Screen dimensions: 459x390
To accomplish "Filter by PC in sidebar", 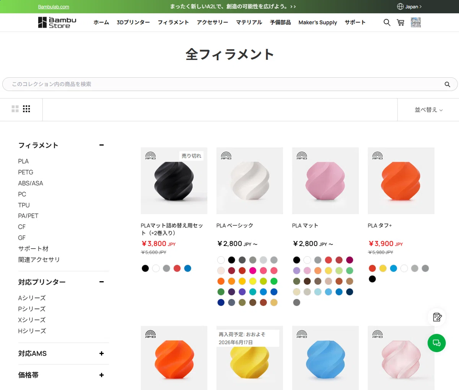I will click(x=22, y=194).
